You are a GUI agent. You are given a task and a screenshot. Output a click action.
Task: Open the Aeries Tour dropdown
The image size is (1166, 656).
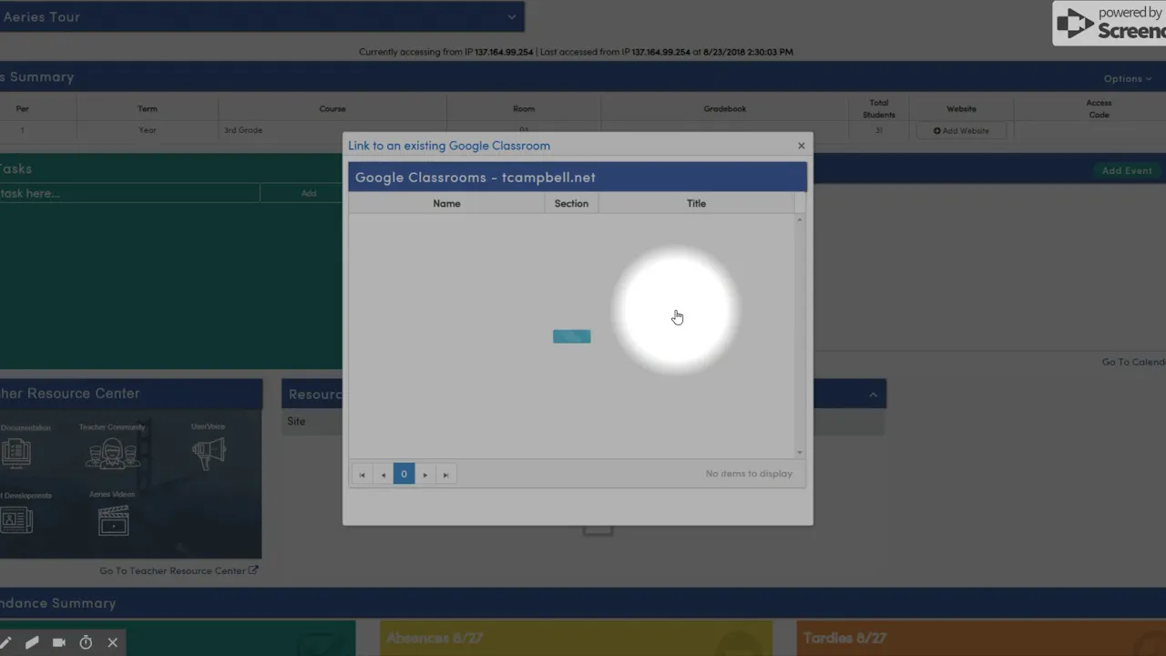pyautogui.click(x=261, y=16)
